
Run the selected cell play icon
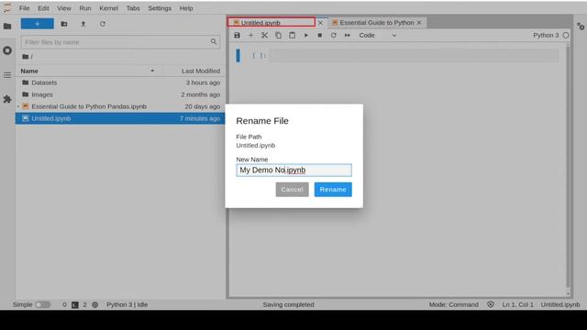(305, 35)
